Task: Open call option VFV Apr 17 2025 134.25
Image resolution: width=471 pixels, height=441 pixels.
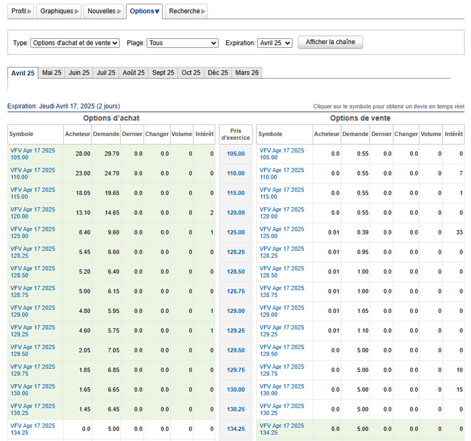Action: point(33,429)
